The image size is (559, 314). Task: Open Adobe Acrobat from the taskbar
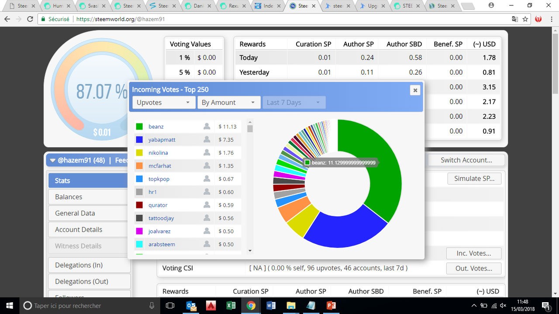211,305
